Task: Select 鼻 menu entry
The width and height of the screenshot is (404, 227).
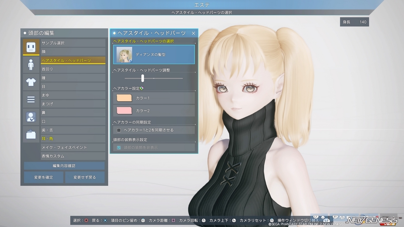Action: 73,113
